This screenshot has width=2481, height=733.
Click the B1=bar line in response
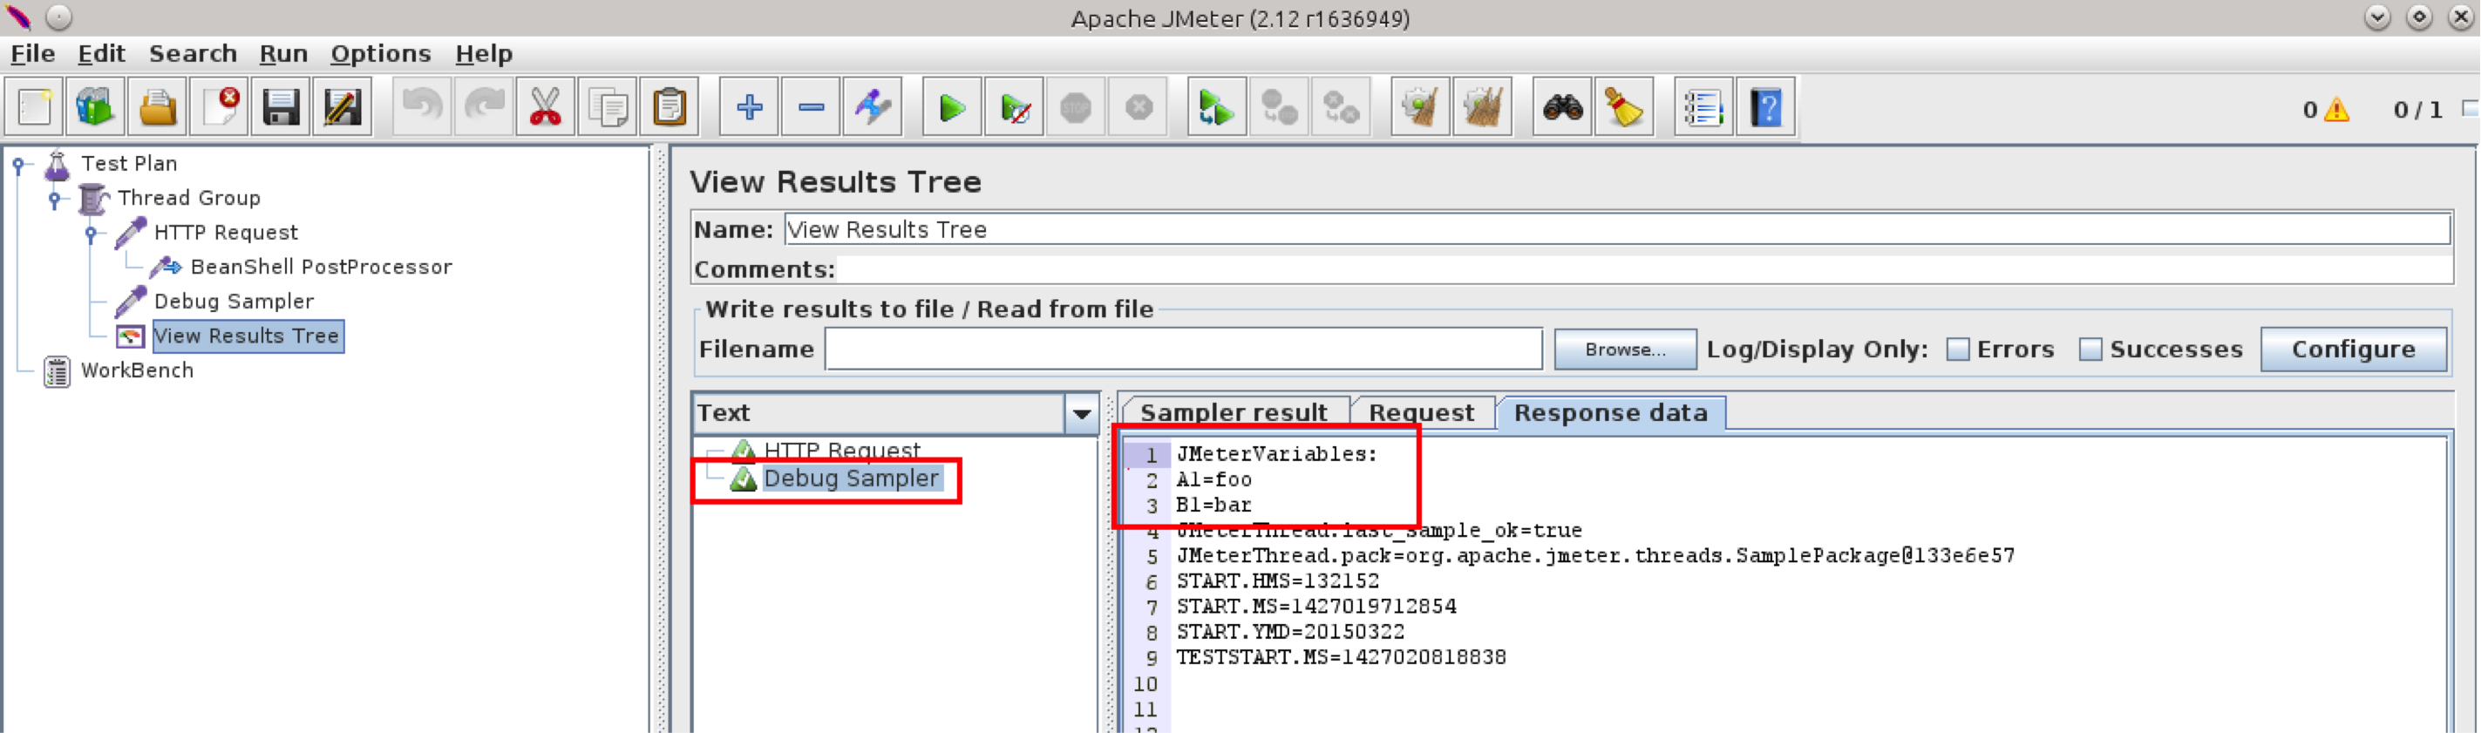pos(1213,505)
